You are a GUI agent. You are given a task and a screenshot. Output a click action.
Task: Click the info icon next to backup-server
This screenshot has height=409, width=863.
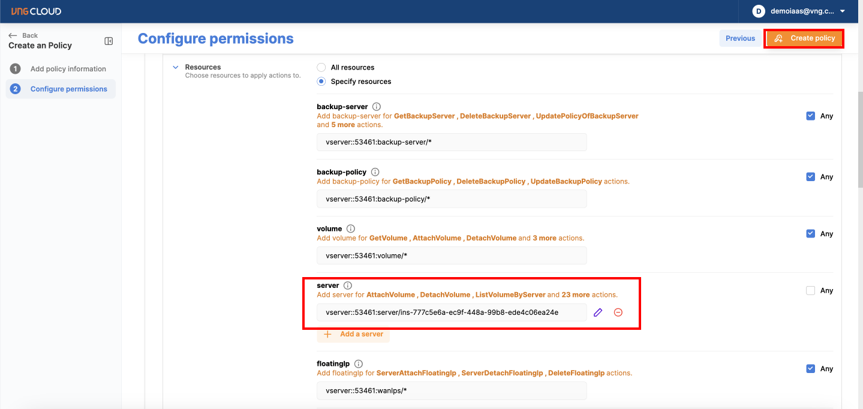(377, 107)
